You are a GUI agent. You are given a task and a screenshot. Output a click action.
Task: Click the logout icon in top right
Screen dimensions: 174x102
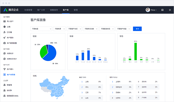pos(170,10)
